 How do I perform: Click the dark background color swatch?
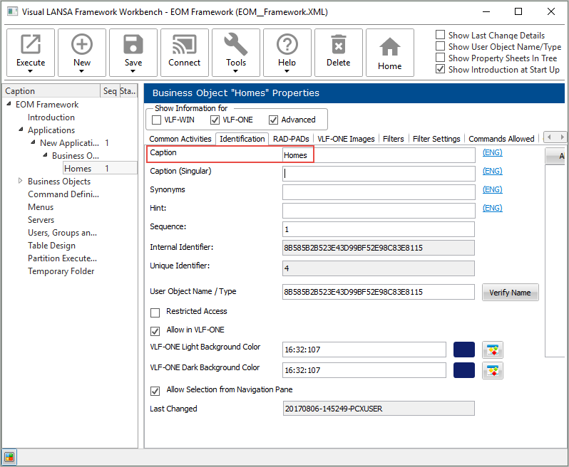(x=464, y=370)
